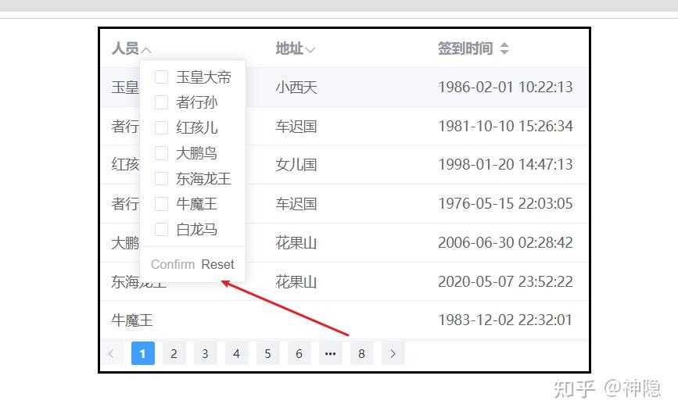This screenshot has height=415, width=678.
Task: Click the pagination ellipsis button
Action: [x=330, y=353]
